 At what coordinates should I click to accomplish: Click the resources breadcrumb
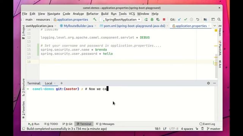43,20
